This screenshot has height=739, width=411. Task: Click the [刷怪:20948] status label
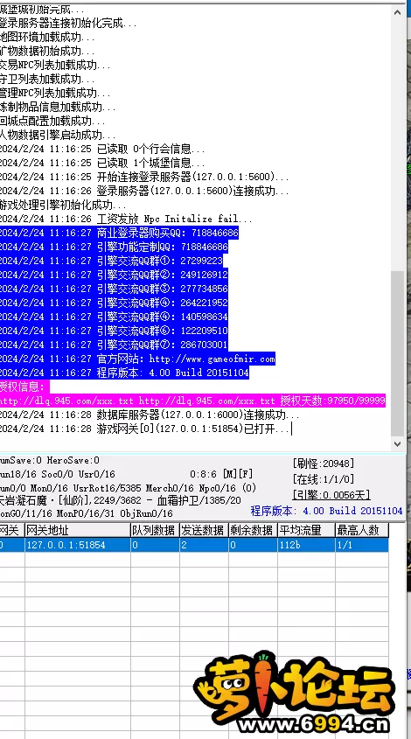[324, 464]
